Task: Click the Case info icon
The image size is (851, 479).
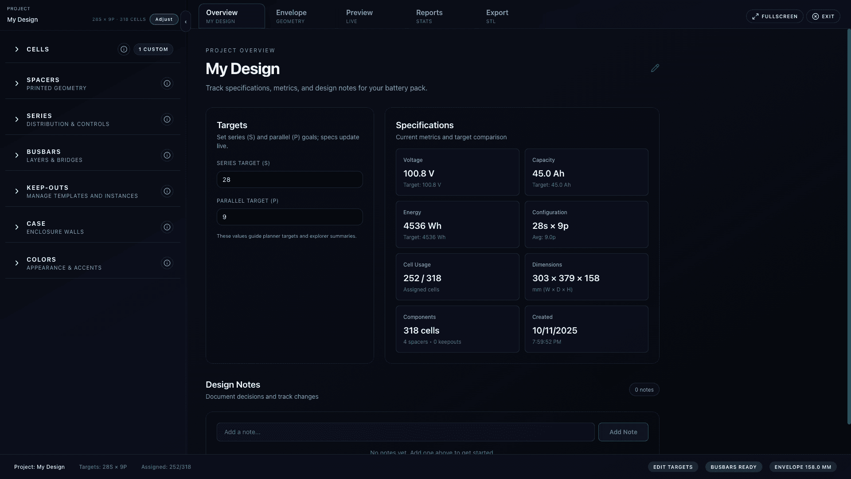Action: pyautogui.click(x=167, y=227)
